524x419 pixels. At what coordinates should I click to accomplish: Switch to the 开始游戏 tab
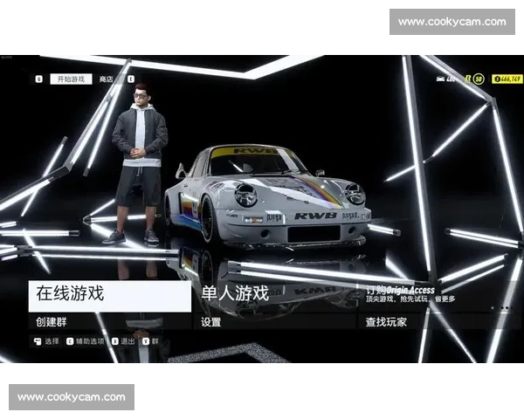click(x=71, y=79)
